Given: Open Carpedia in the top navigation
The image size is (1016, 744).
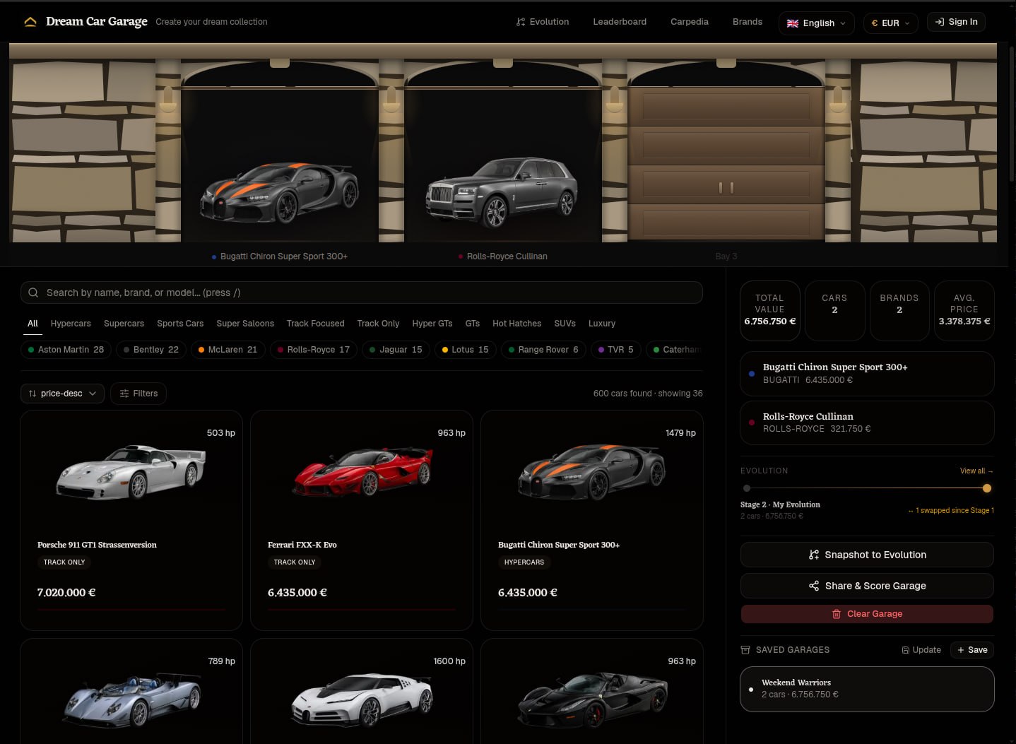Looking at the screenshot, I should 690,22.
